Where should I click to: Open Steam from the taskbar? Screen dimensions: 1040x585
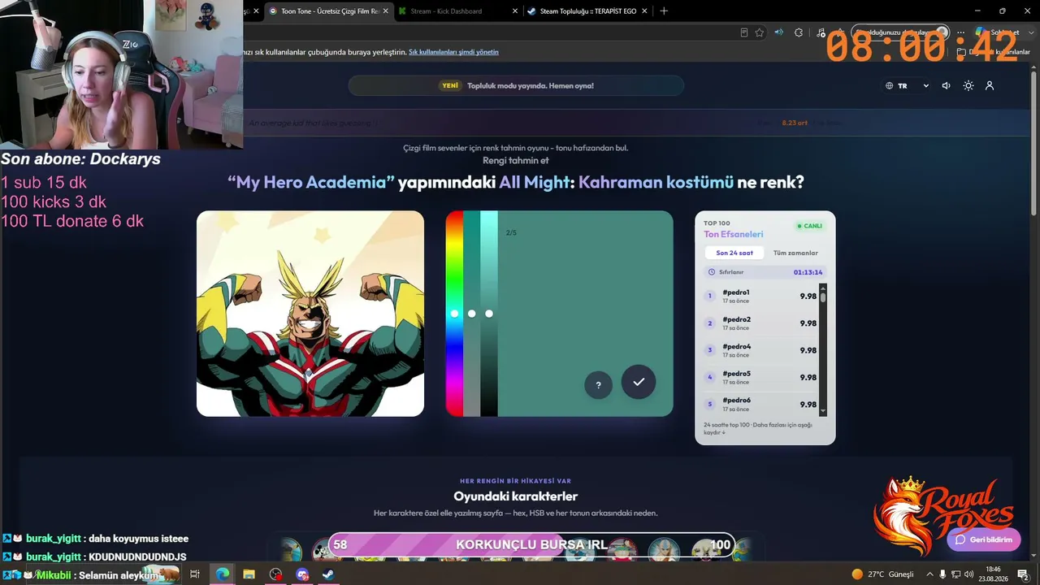(328, 574)
